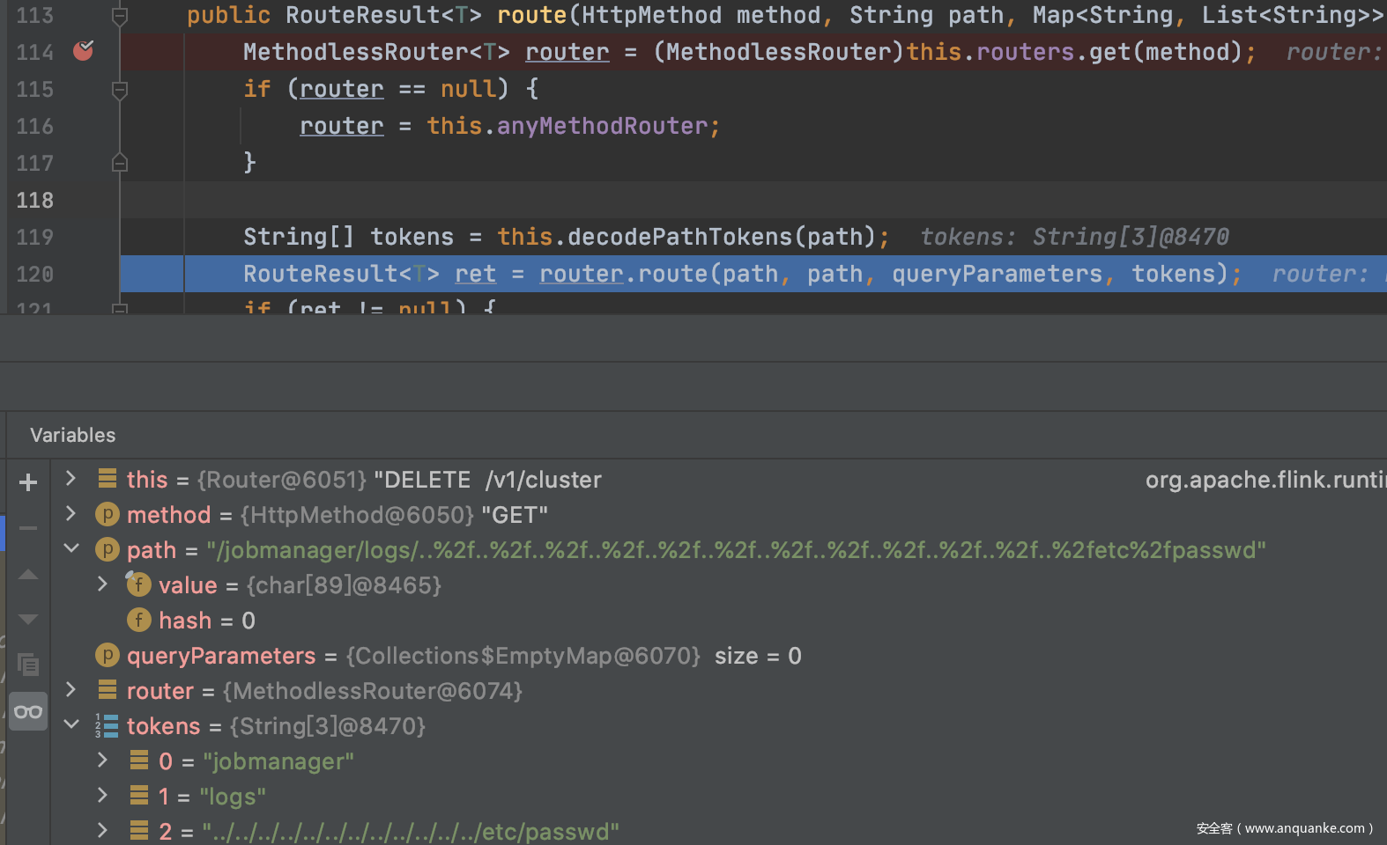Collapse the path variable node
The width and height of the screenshot is (1387, 845).
pyautogui.click(x=71, y=549)
